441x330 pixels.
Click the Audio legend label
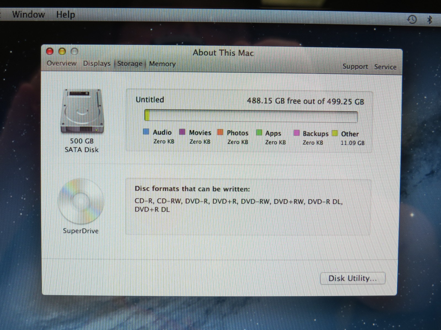point(162,132)
